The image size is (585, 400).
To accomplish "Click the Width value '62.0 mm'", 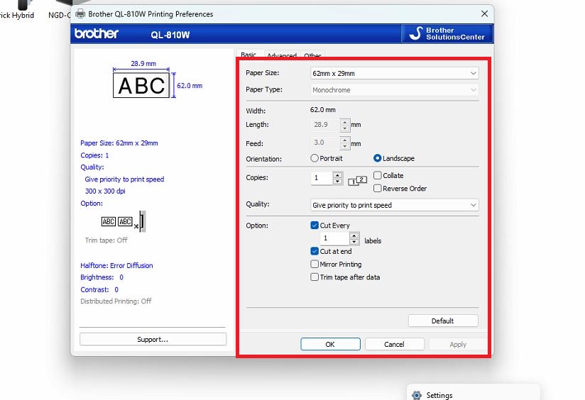I will pyautogui.click(x=323, y=110).
